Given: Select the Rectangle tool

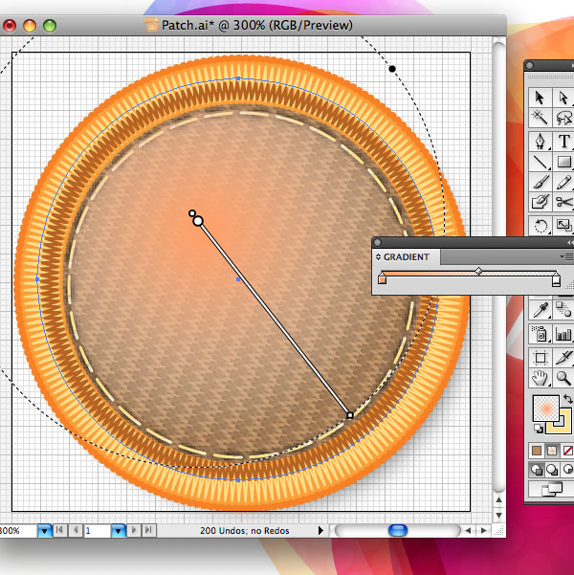Looking at the screenshot, I should tap(563, 162).
